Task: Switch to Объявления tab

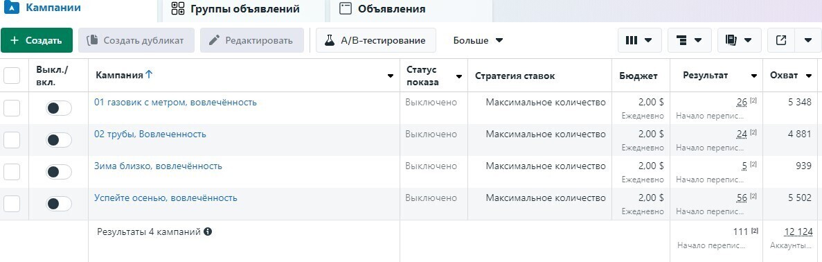Action: 411,10
